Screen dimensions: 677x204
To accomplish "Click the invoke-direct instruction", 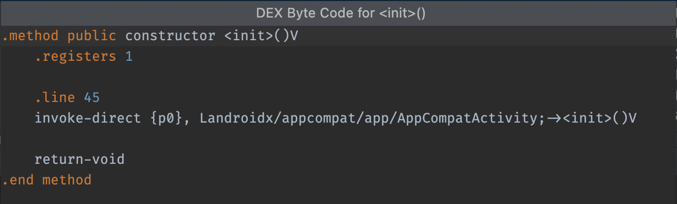I will [88, 118].
